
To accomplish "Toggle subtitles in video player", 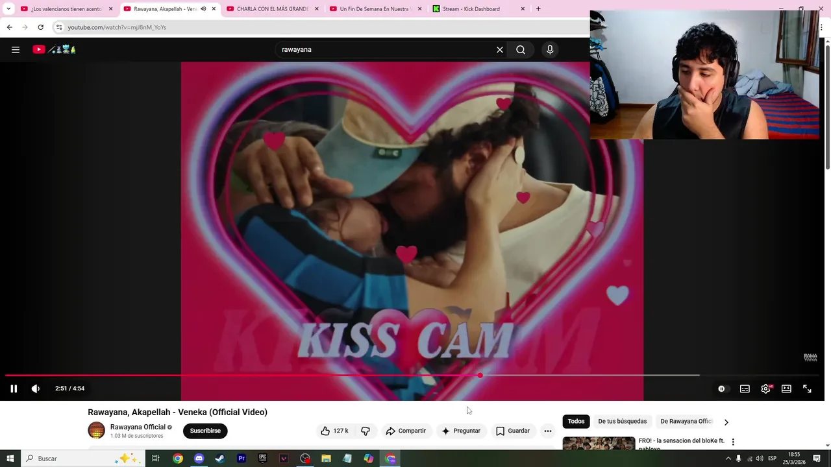I will point(745,389).
